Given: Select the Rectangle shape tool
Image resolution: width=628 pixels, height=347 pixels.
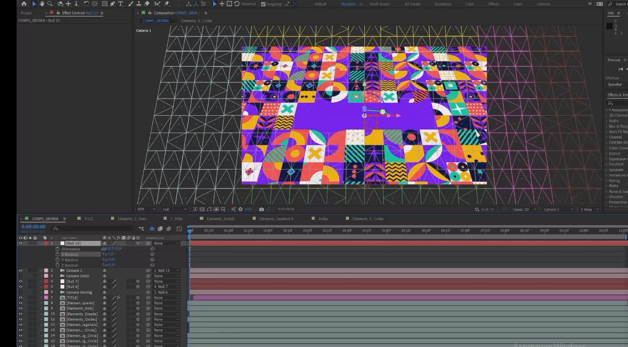Looking at the screenshot, I should coord(105,4).
